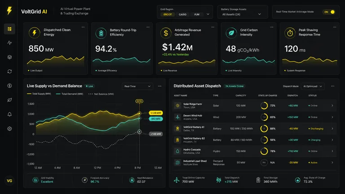Click the VoltGrid lightning bolt logo

click(x=9, y=11)
